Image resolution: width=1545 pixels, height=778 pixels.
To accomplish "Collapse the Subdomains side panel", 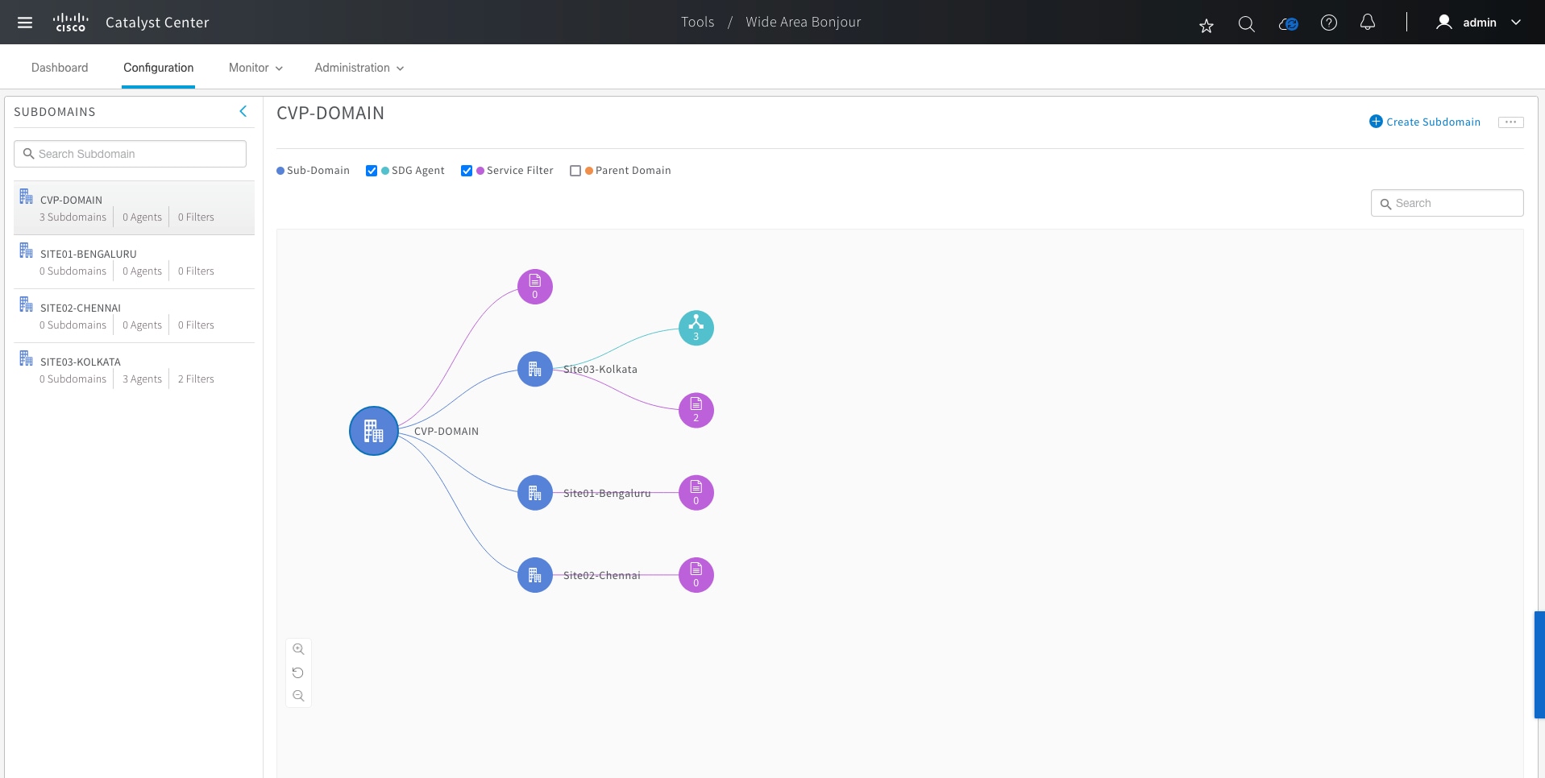I will tap(243, 111).
